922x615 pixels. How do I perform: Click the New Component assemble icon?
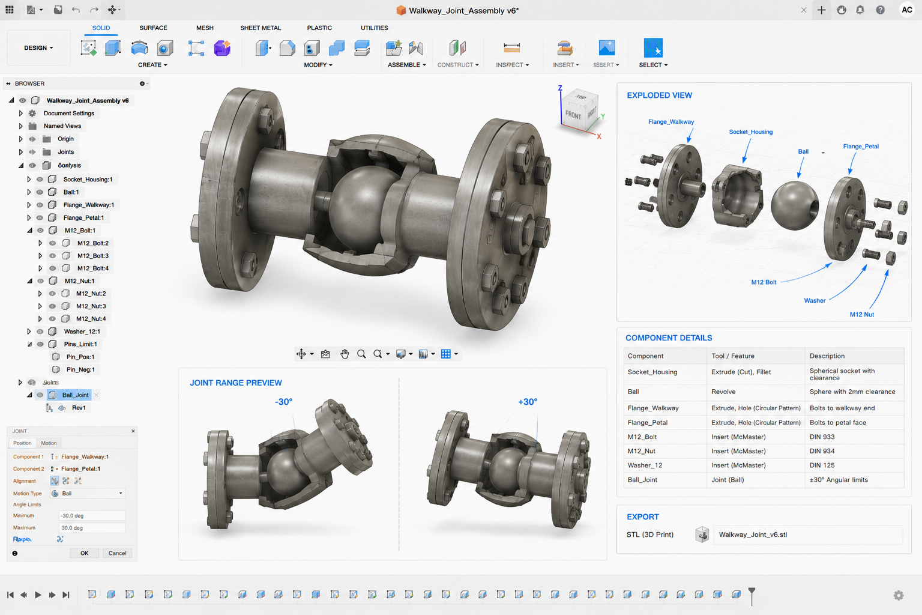click(x=394, y=48)
